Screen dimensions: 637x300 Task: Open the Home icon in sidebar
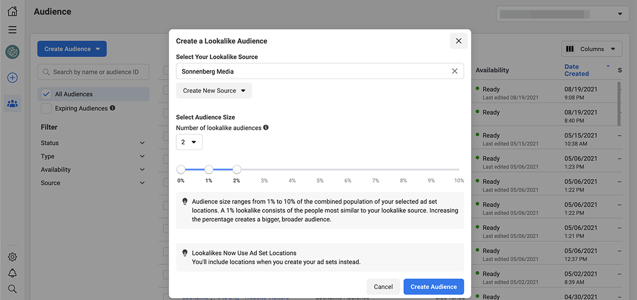click(x=12, y=11)
